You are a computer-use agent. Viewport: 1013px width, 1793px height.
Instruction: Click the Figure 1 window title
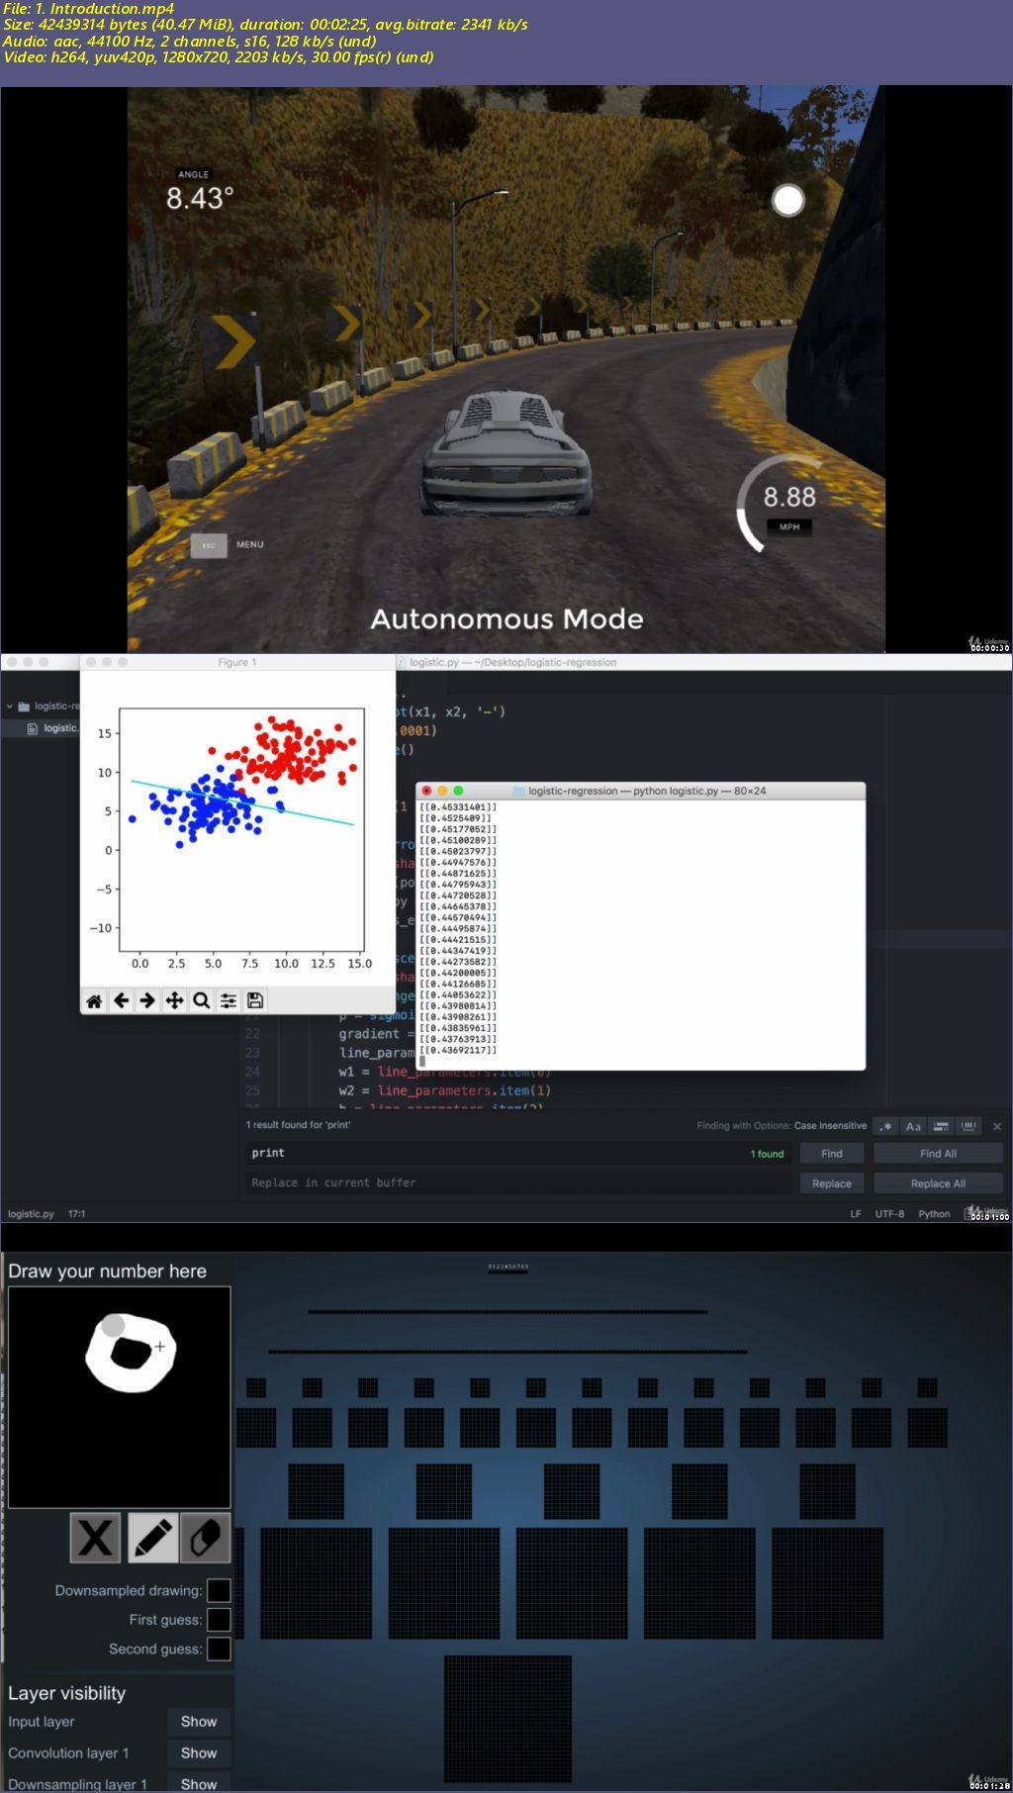point(236,663)
